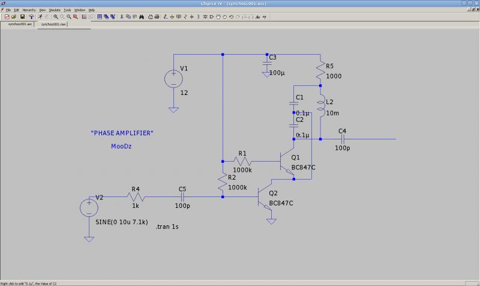Run the simulation with the running-man icon

(x=40, y=17)
